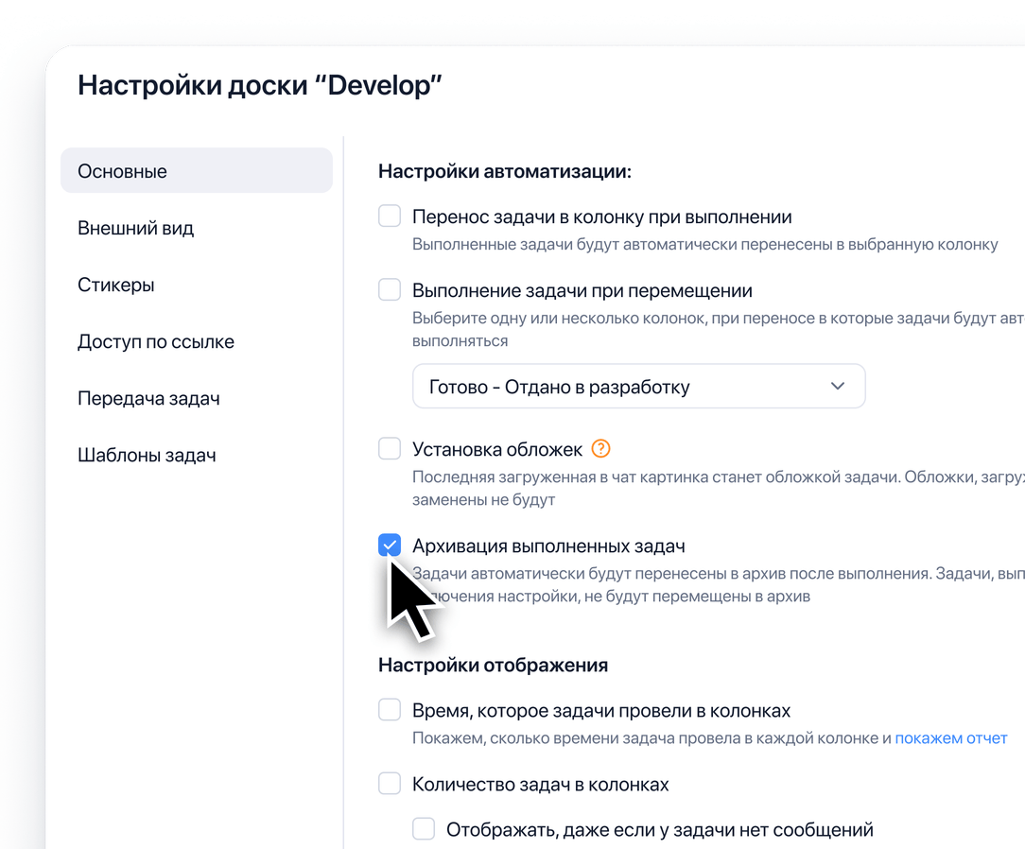
Task: Enable Выполнение задачи при перемещении
Action: (x=390, y=290)
